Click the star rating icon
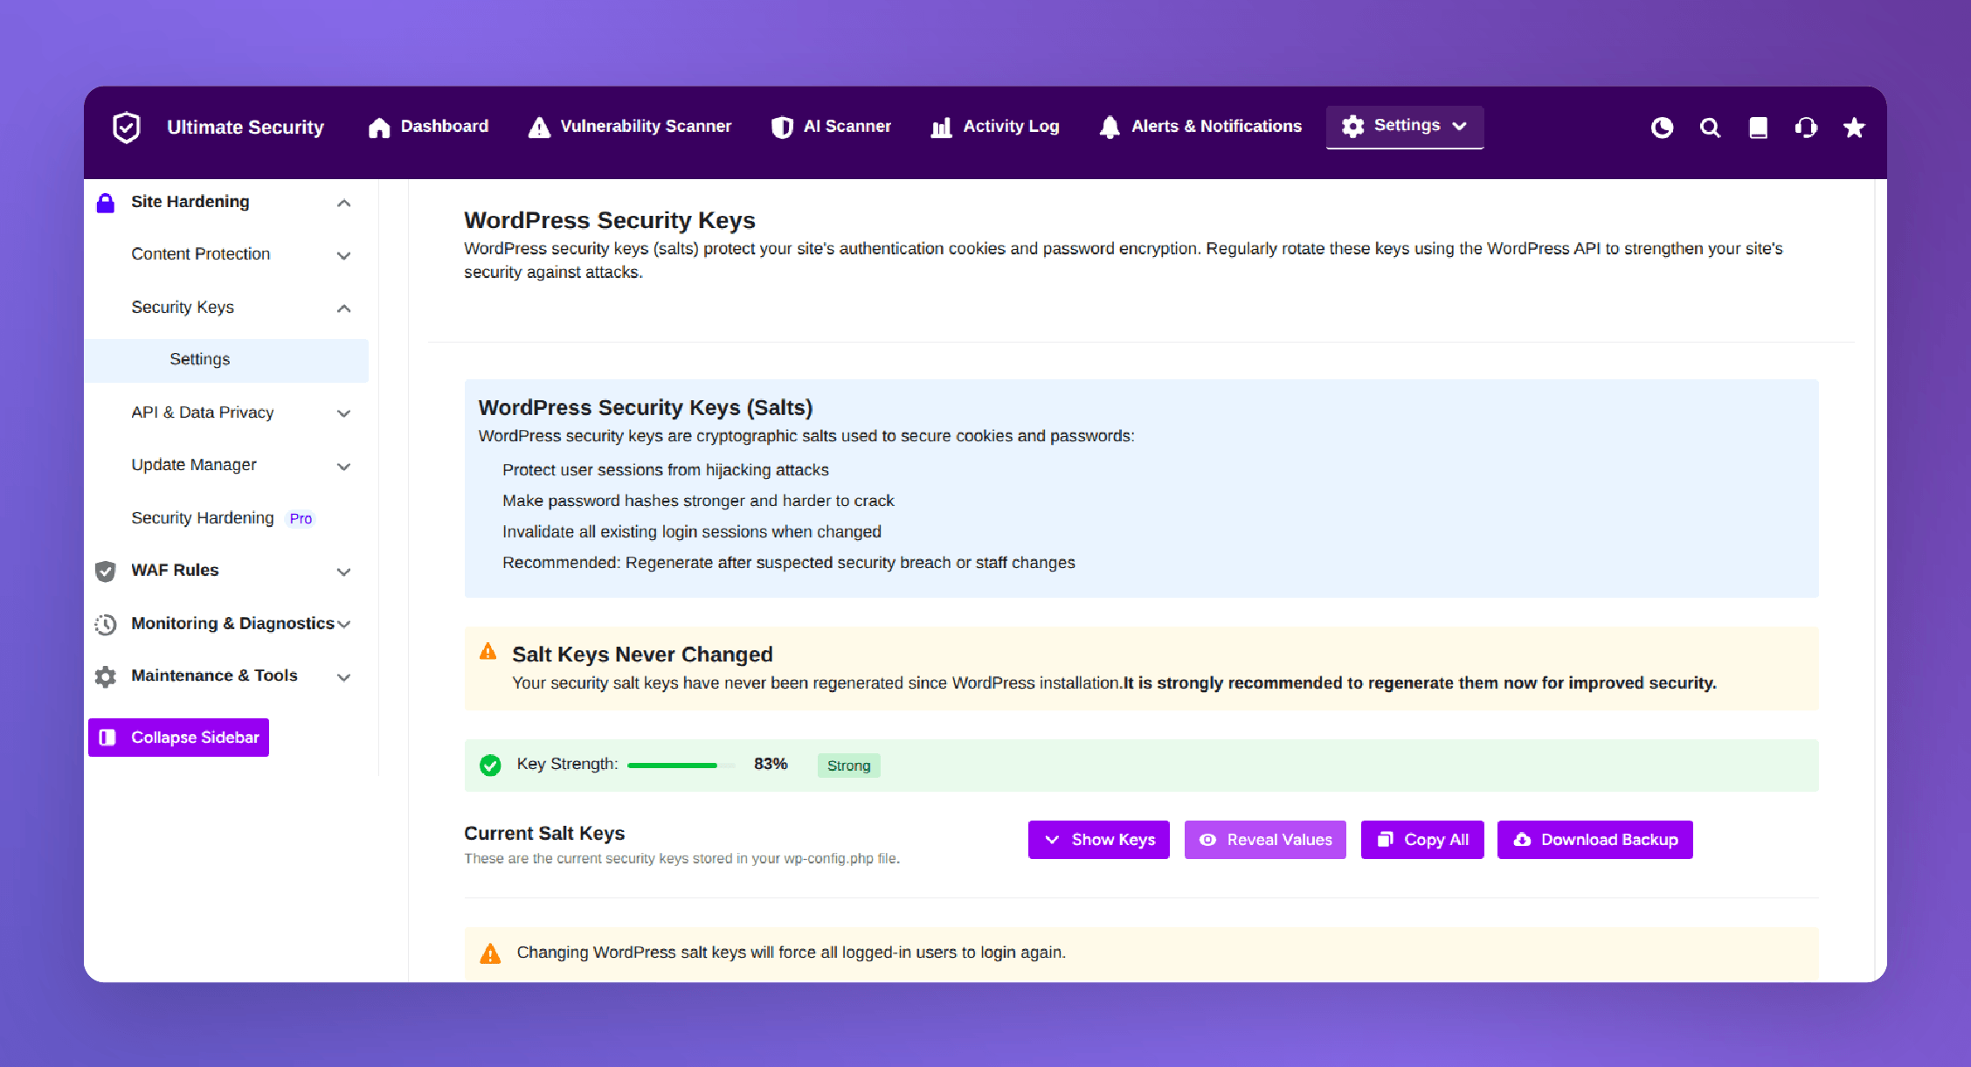 [x=1854, y=128]
